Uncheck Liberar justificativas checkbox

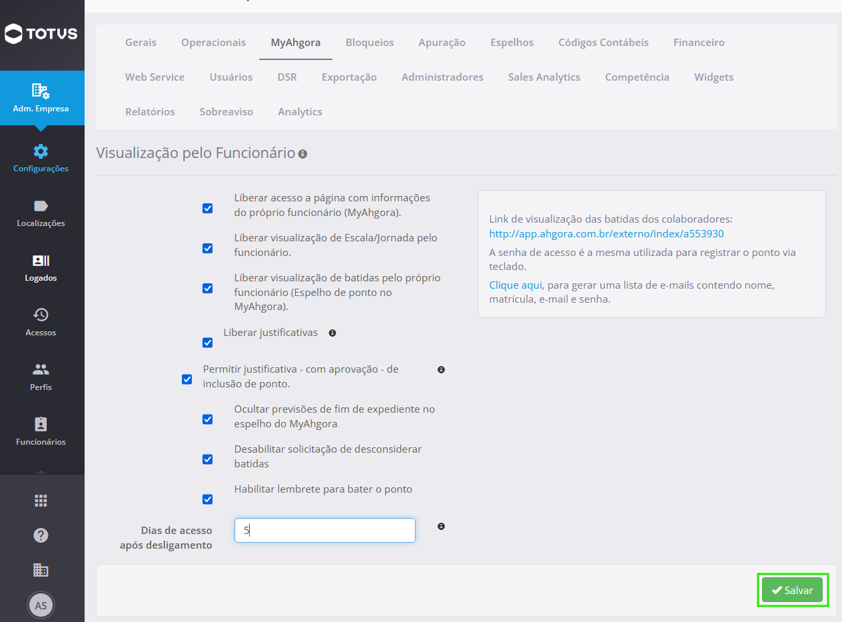point(208,343)
